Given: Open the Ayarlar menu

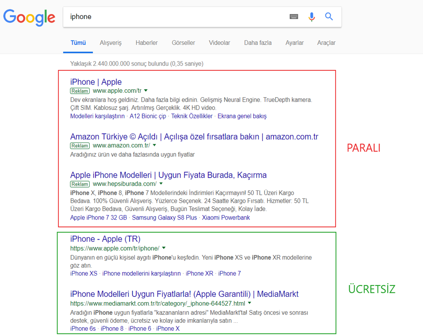Looking at the screenshot, I should [295, 43].
